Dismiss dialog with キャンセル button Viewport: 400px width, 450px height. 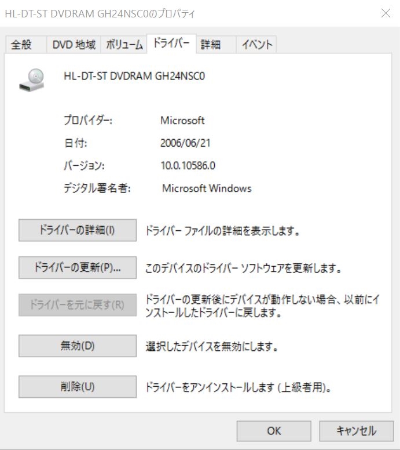(x=356, y=431)
